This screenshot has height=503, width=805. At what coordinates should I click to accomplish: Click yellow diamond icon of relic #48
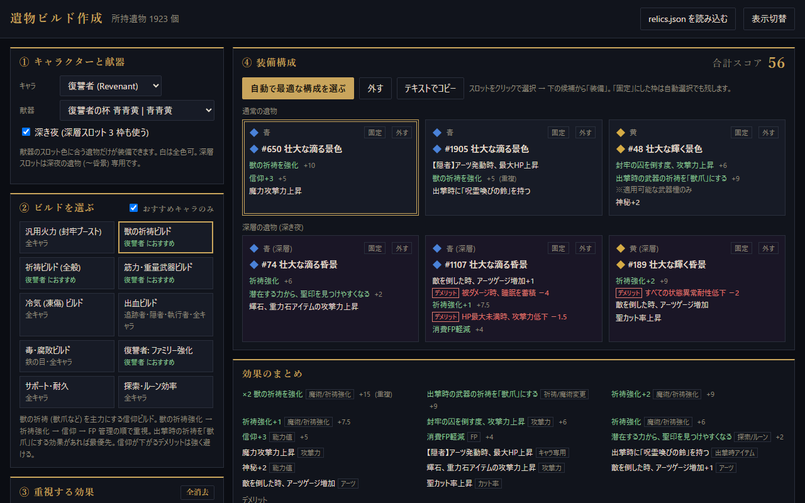tap(620, 149)
